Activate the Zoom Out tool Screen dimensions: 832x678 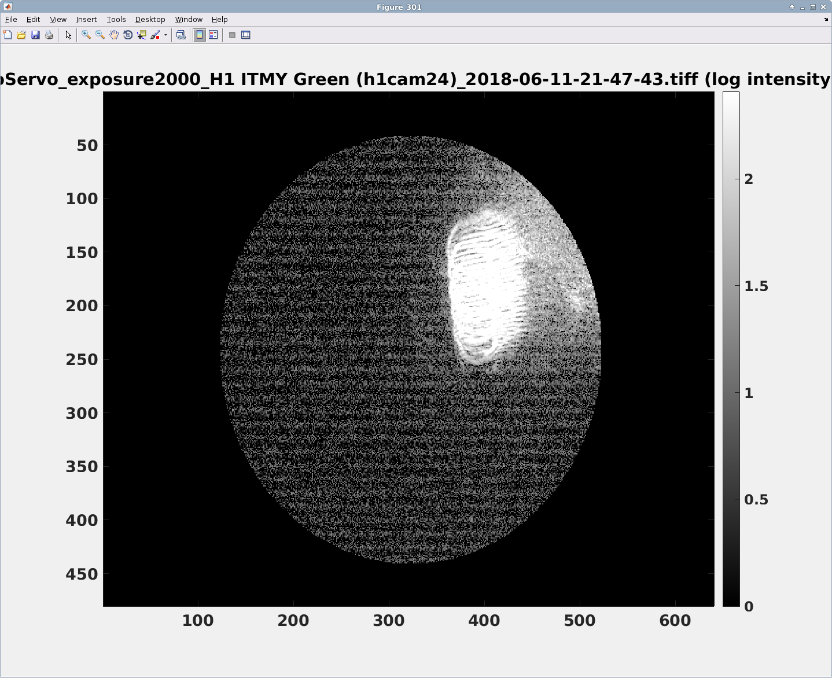point(100,35)
